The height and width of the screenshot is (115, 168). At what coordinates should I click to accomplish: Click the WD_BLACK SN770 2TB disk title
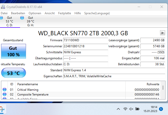(x=83, y=33)
